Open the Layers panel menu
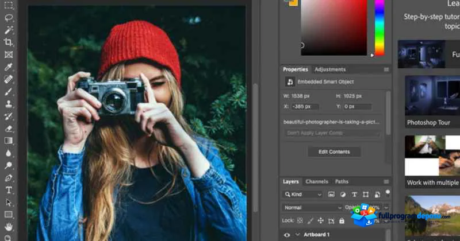 coord(386,181)
